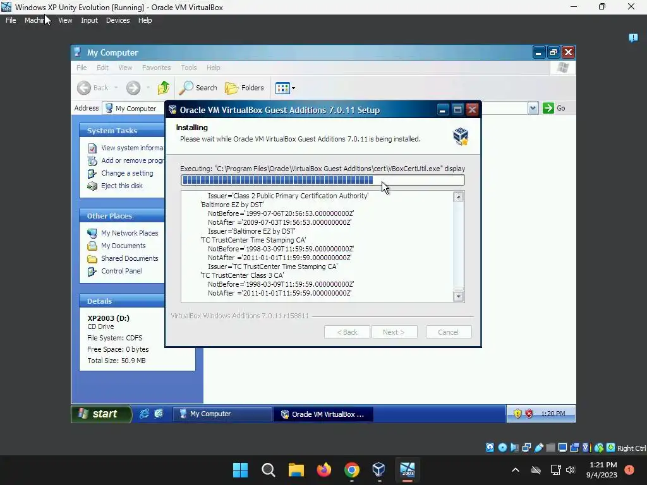Image resolution: width=647 pixels, height=485 pixels.
Task: Click Add or remove programs link
Action: tap(126, 160)
